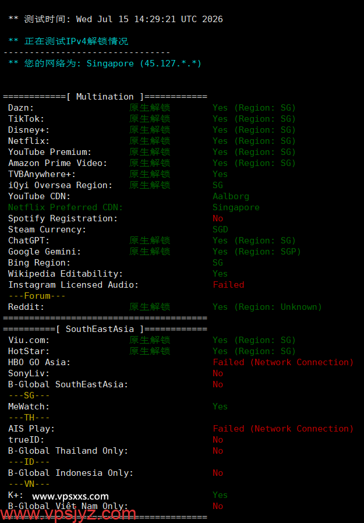Click the 'Wikipedia Editability:' label
This screenshot has width=364, height=523.
coord(65,274)
